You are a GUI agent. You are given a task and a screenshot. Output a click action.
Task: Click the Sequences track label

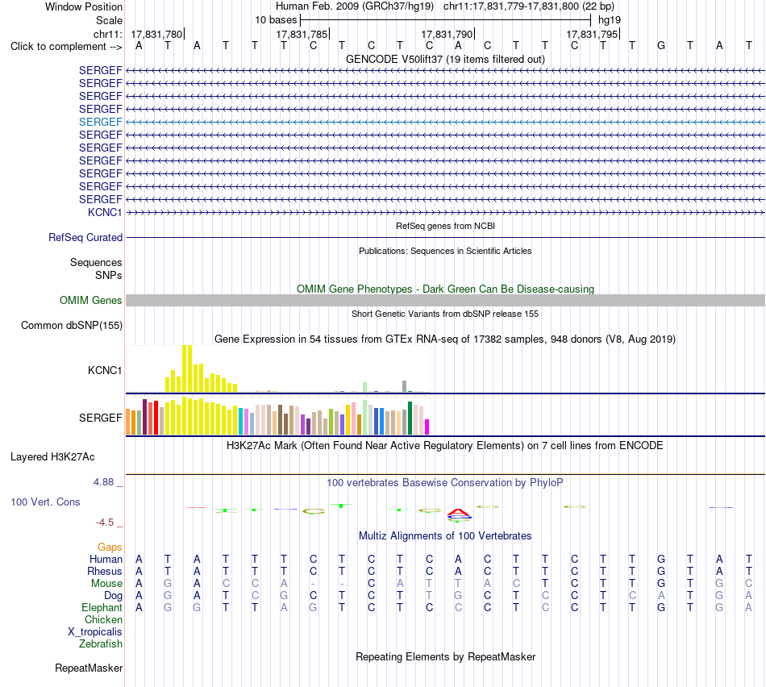pos(96,262)
